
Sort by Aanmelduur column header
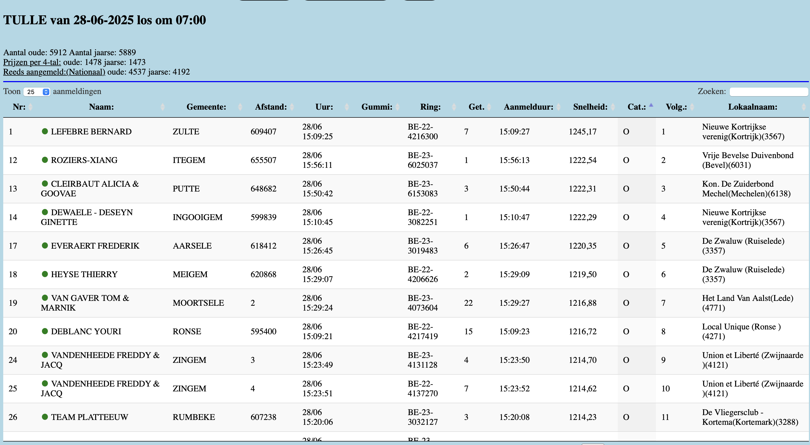pos(528,107)
